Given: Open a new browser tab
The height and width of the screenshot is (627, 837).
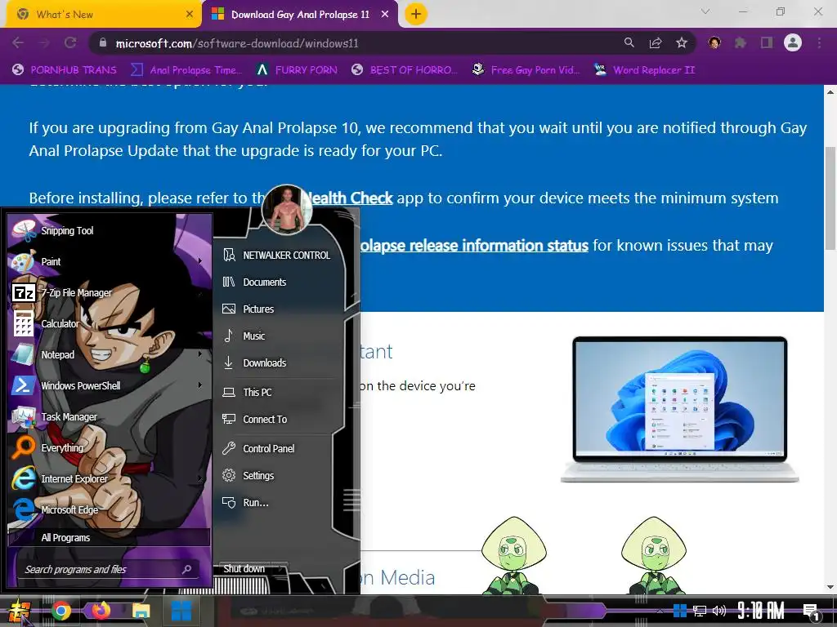Looking at the screenshot, I should (x=416, y=15).
